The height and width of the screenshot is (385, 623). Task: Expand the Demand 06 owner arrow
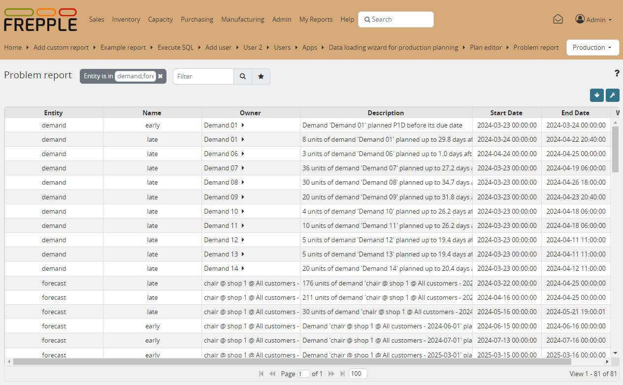(243, 154)
